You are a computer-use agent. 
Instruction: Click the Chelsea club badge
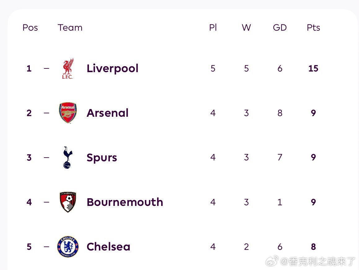pos(68,247)
